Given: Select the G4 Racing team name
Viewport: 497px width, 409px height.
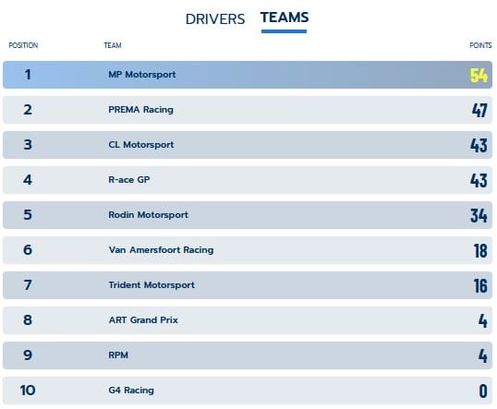Looking at the screenshot, I should pyautogui.click(x=131, y=390).
